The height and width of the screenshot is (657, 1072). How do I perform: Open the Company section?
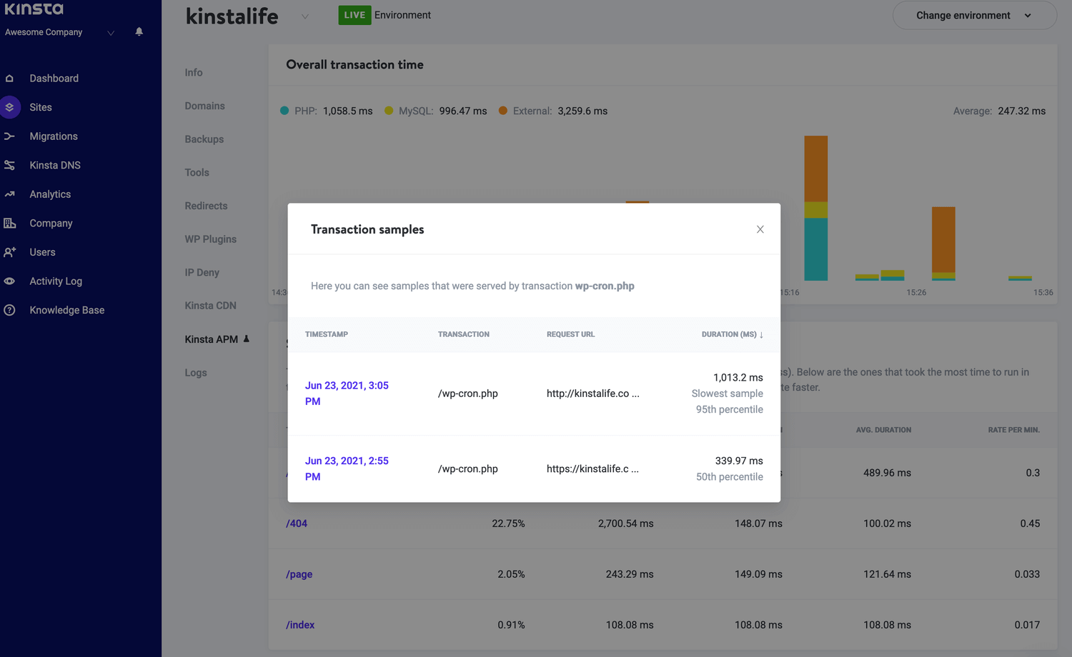point(51,224)
